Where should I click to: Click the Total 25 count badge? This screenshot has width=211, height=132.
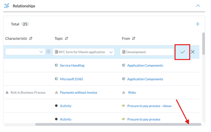click(x=25, y=24)
